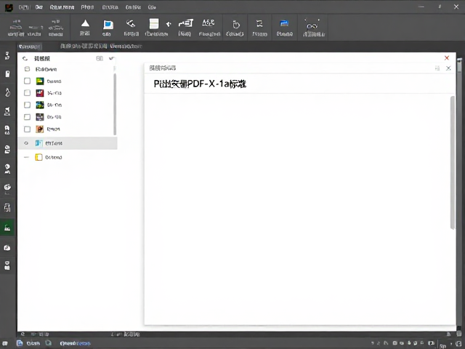This screenshot has width=465, height=349.
Task: Select the hand pointer toolbar icon
Action: pyautogui.click(x=235, y=24)
